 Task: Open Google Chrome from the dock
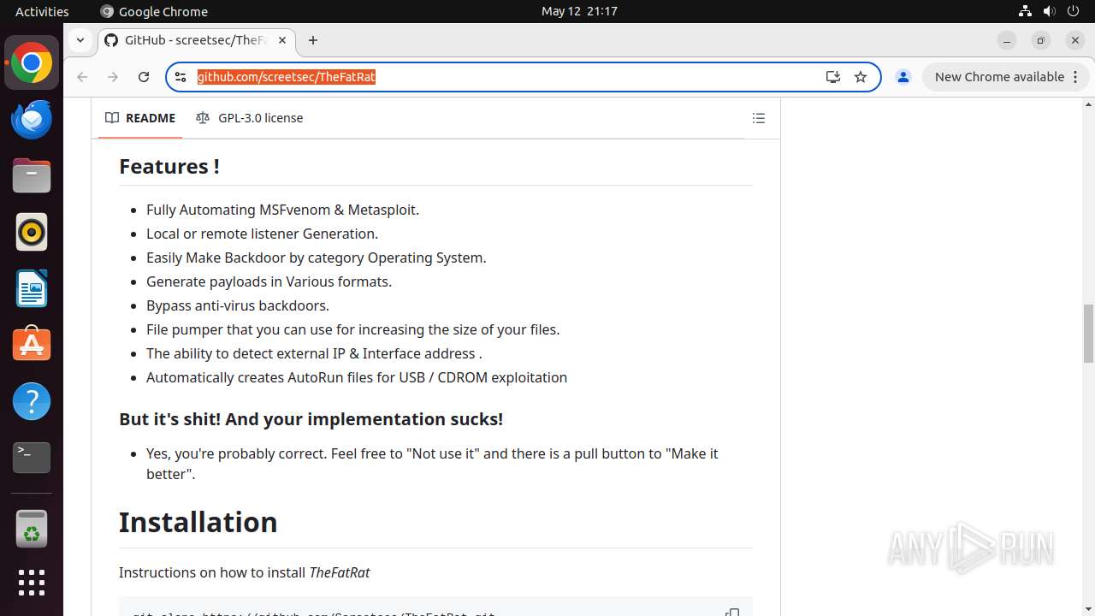pos(32,63)
